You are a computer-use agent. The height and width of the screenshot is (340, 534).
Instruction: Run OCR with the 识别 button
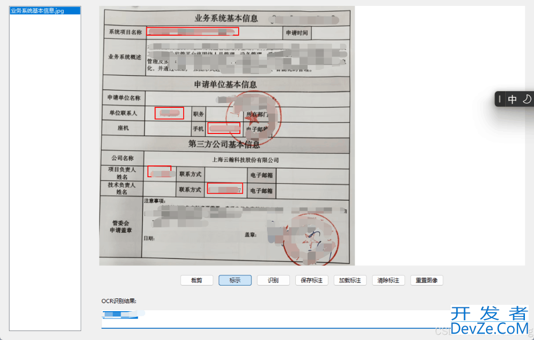pyautogui.click(x=273, y=280)
